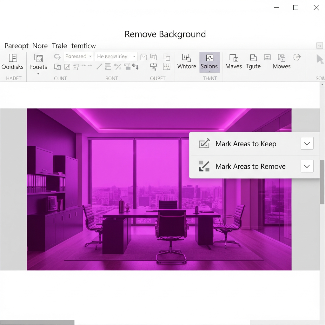
Task: Choose Mark Areas to Keep
Action: click(246, 144)
